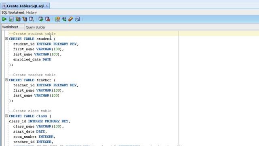Open SQL History with the clock icon

(x=77, y=19)
